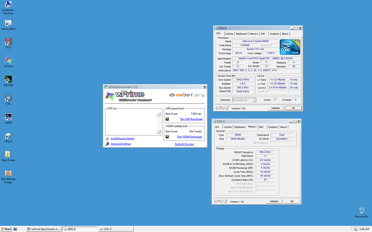Click the Core Voltage 1.648 V value
This screenshot has width=372, height=232.
271,53
